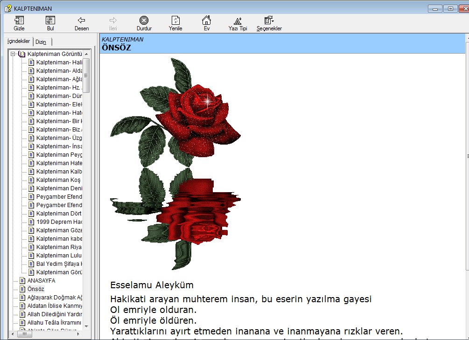469x340 pixels.
Task: Click the Bul locate toolbar icon
Action: 50,23
